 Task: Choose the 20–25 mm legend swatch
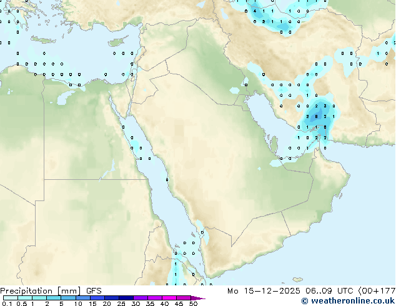click(112, 298)
